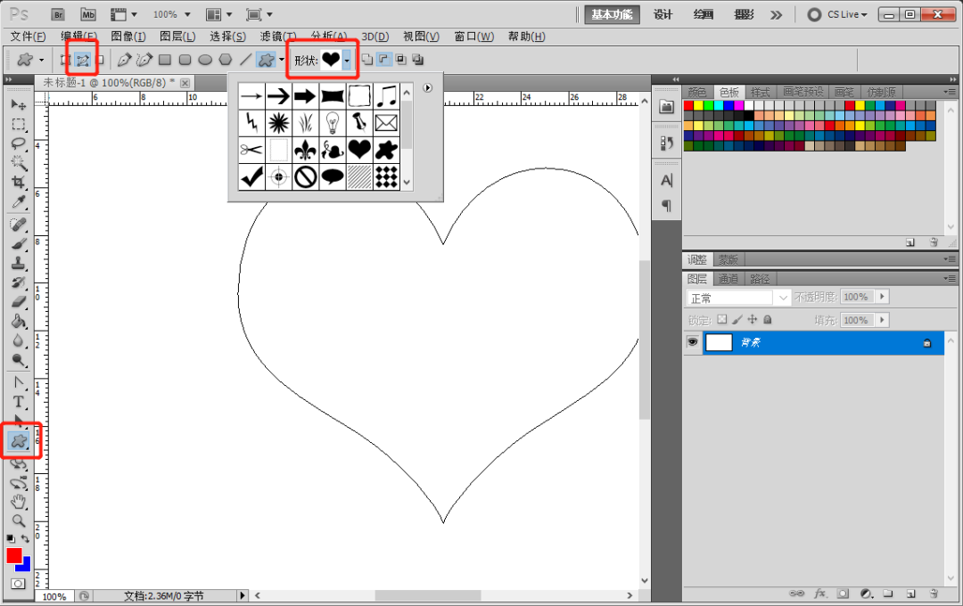Screen dimensions: 963x606
Task: Open the 3D menu
Action: click(x=374, y=37)
